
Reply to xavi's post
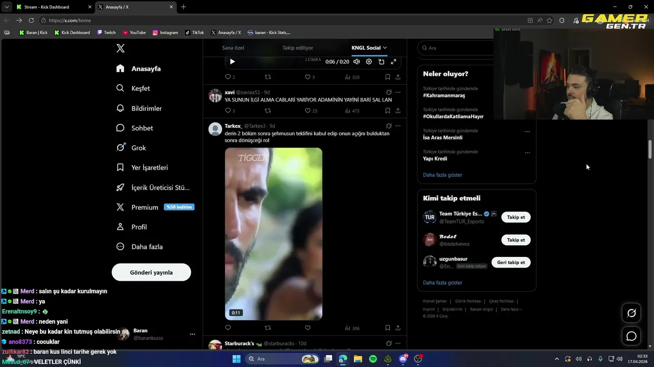click(228, 111)
